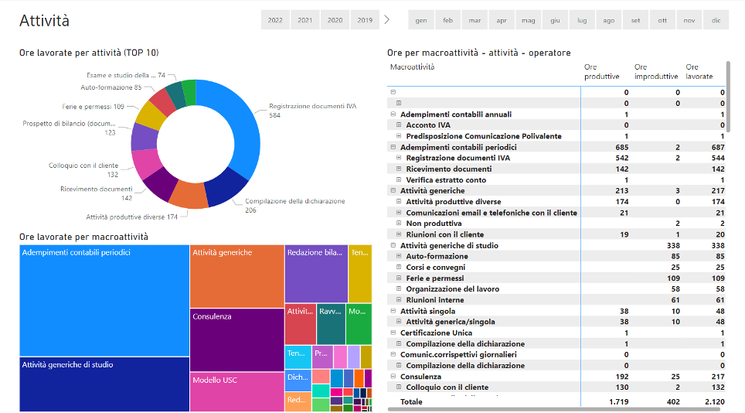This screenshot has height=413, width=745.
Task: Expand the Colloquio con il cliente row
Action: (x=399, y=387)
